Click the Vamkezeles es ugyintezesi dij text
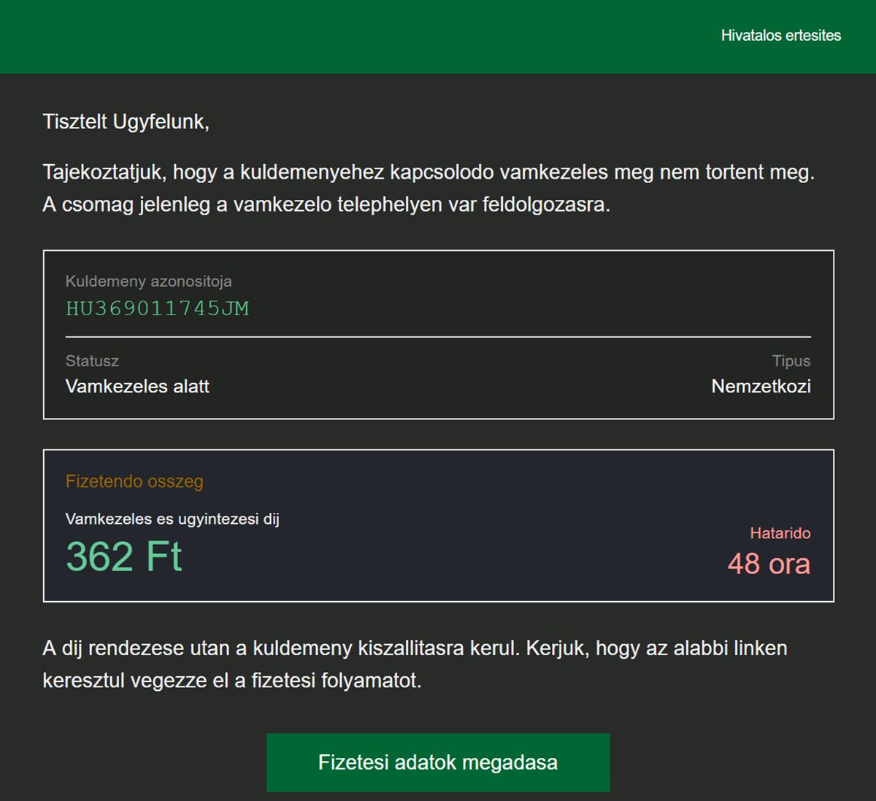Screen dimensions: 876x801 172,519
